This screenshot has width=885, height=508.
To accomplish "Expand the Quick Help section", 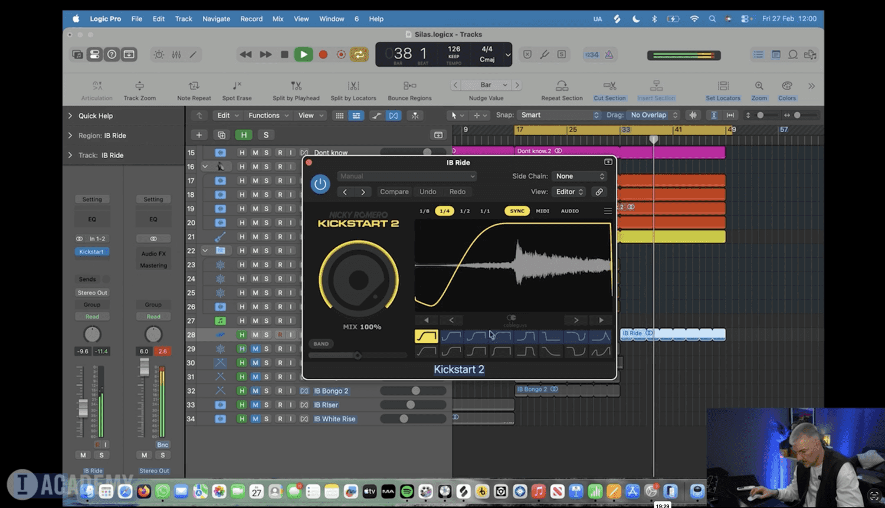I will 71,116.
